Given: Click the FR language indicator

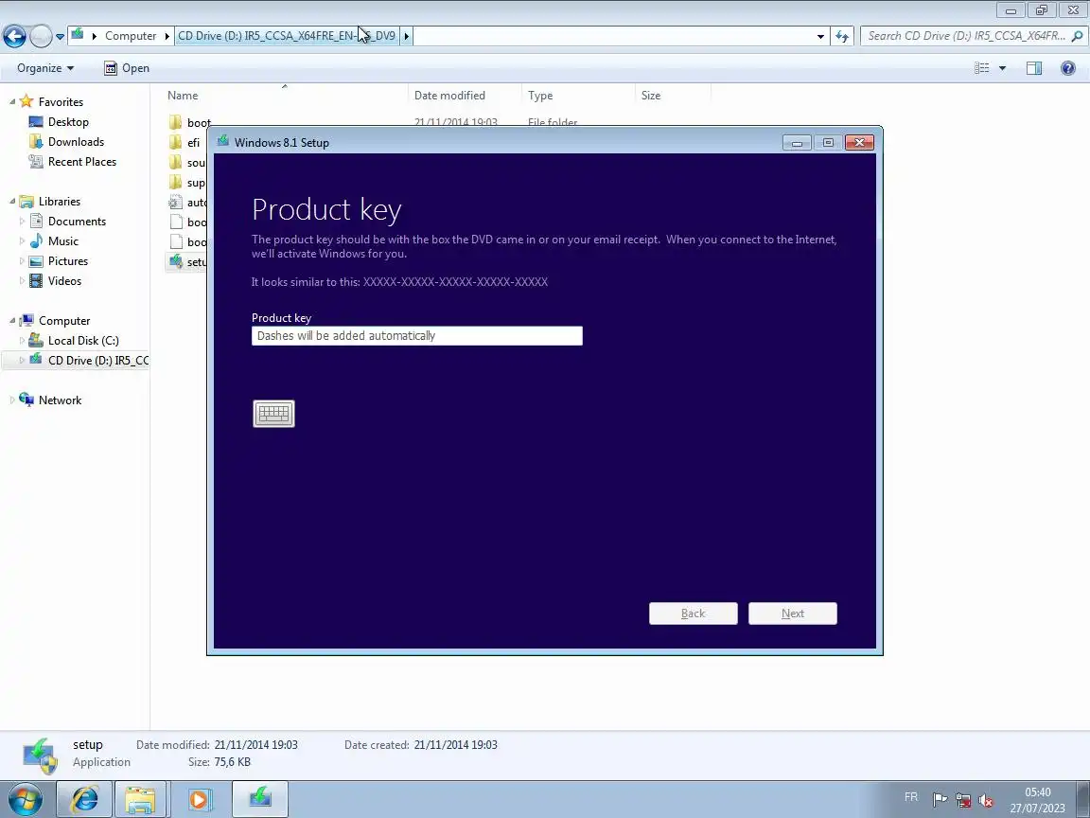Looking at the screenshot, I should tap(910, 797).
